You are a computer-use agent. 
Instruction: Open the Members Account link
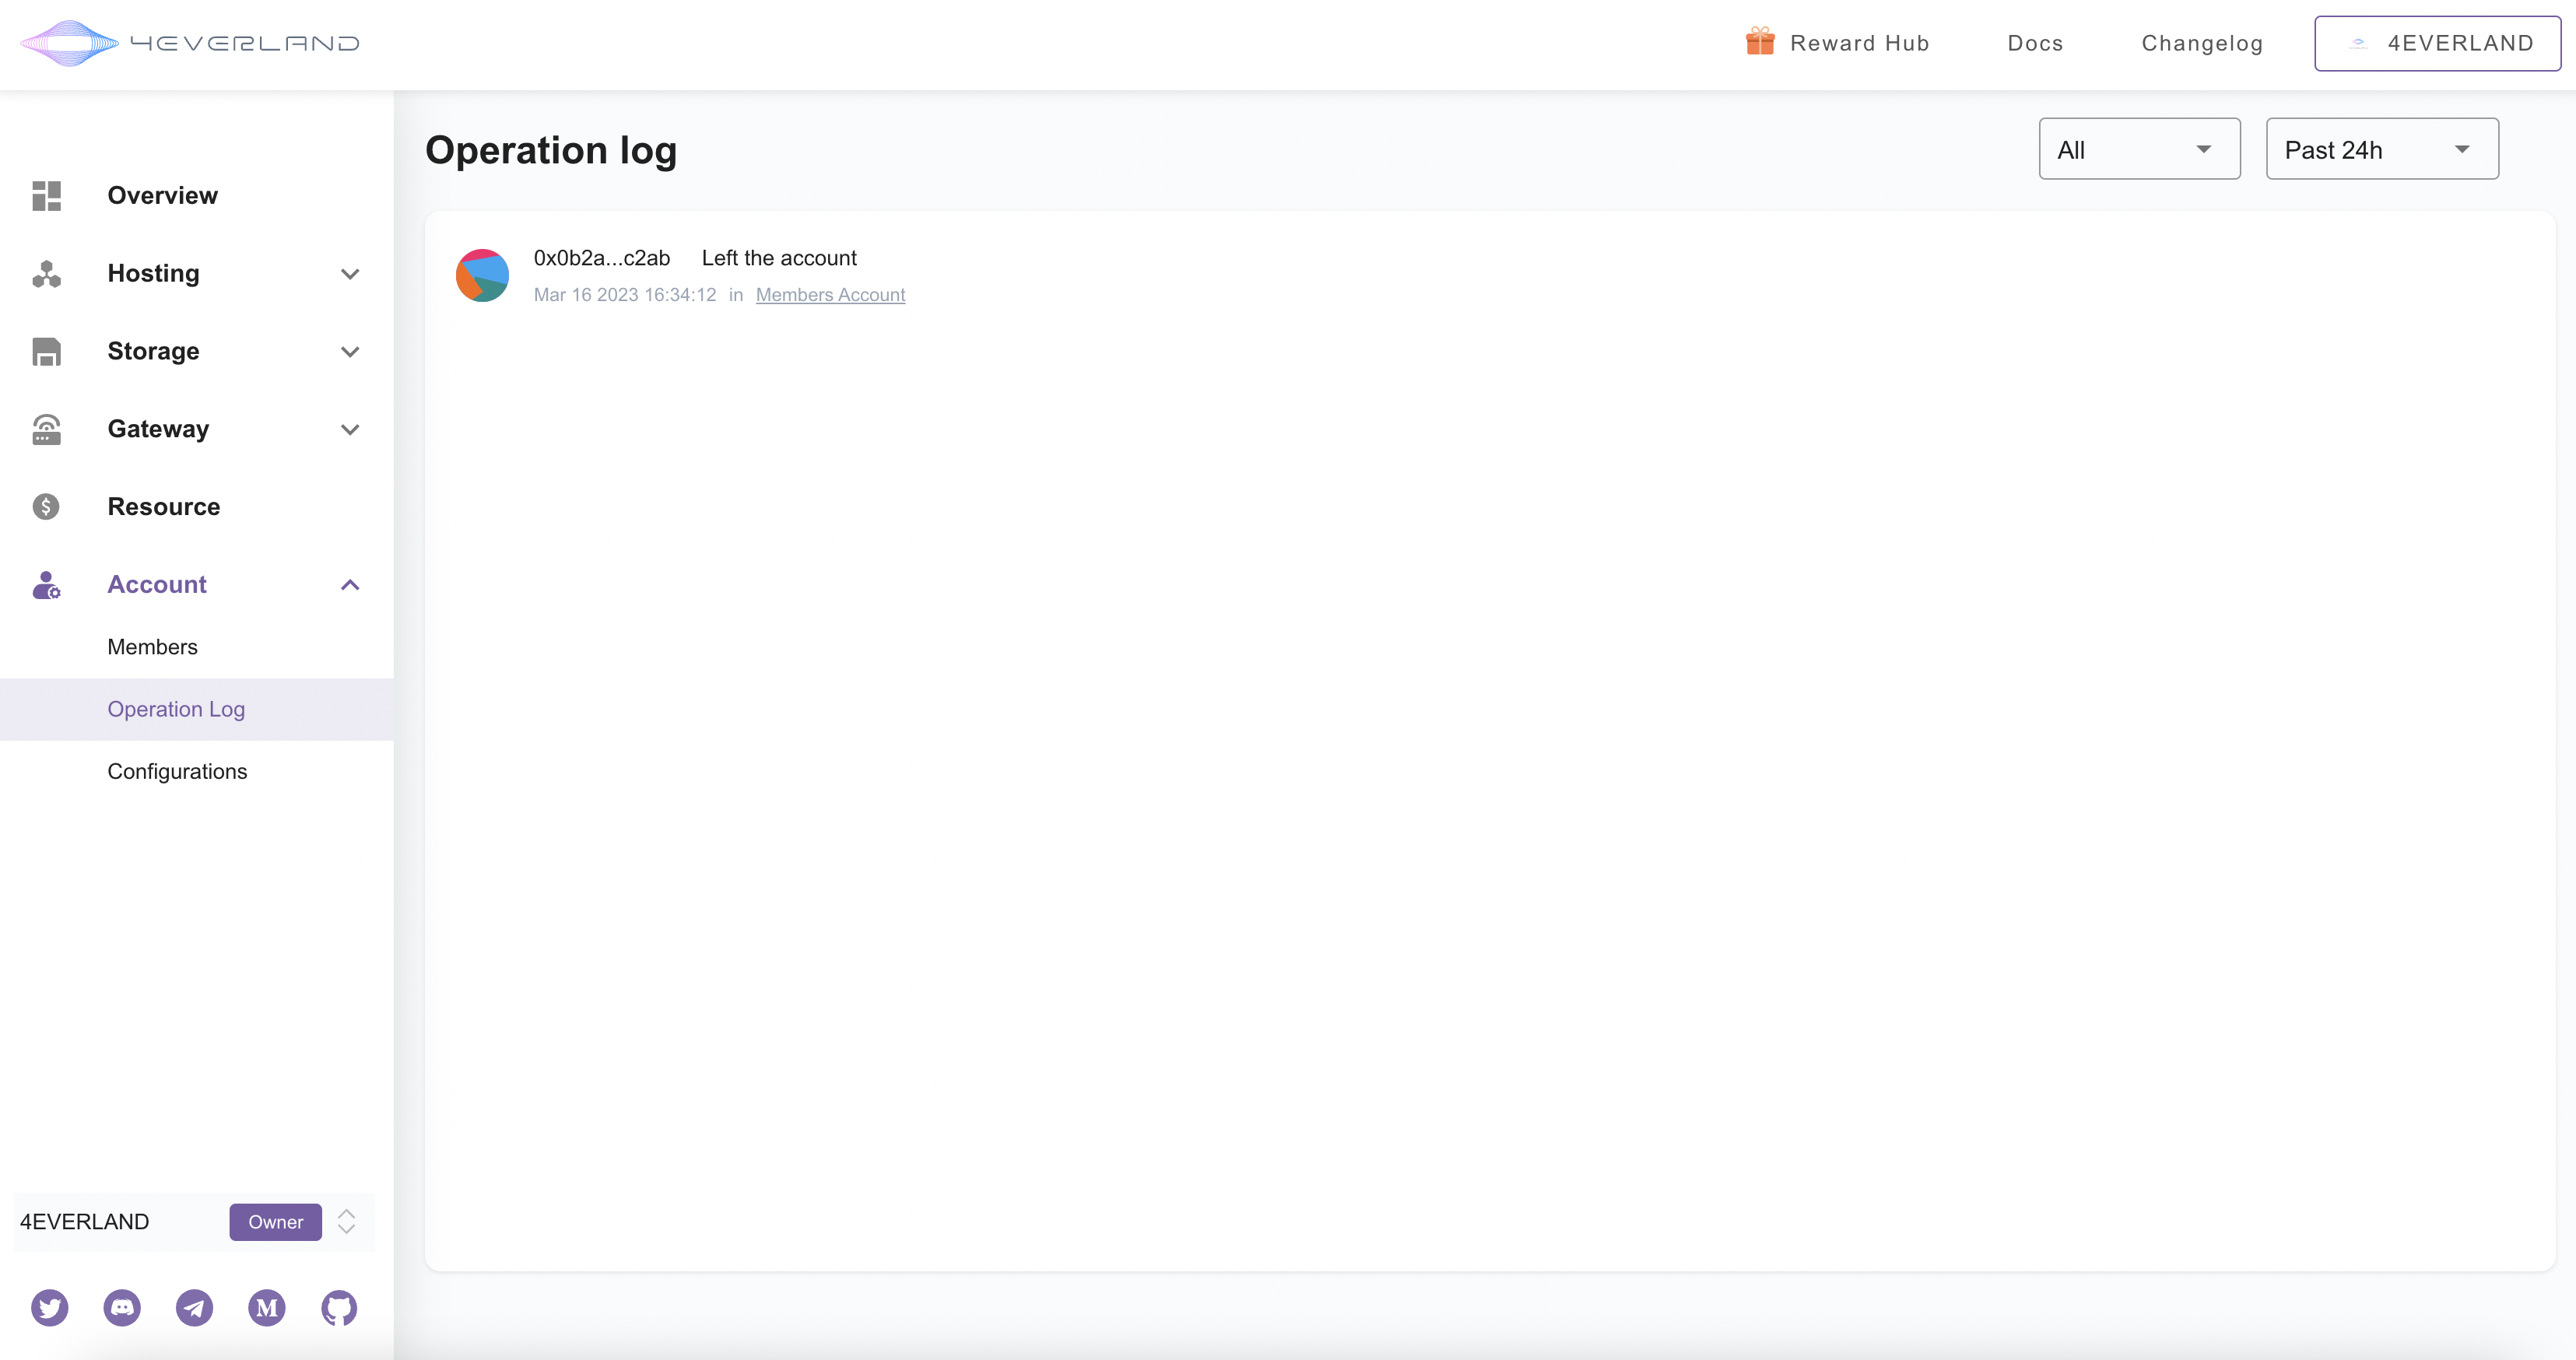pyautogui.click(x=830, y=295)
